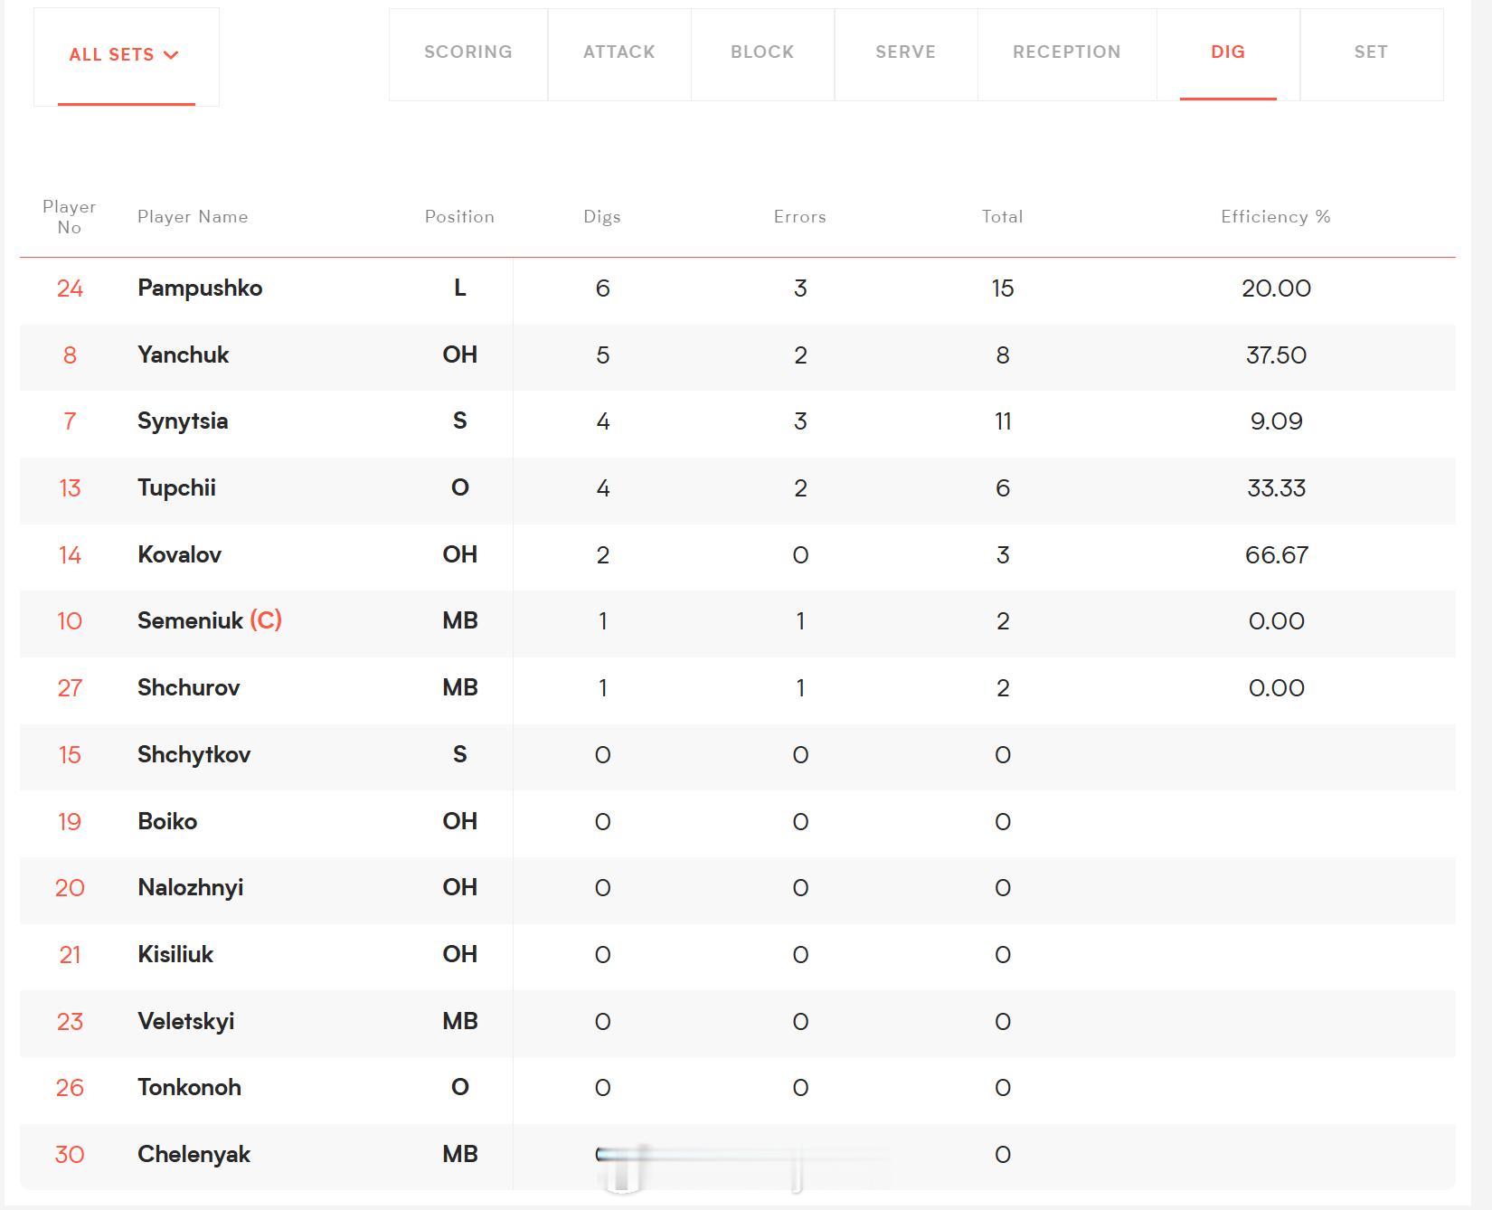Select player Chelenyak

click(194, 1155)
